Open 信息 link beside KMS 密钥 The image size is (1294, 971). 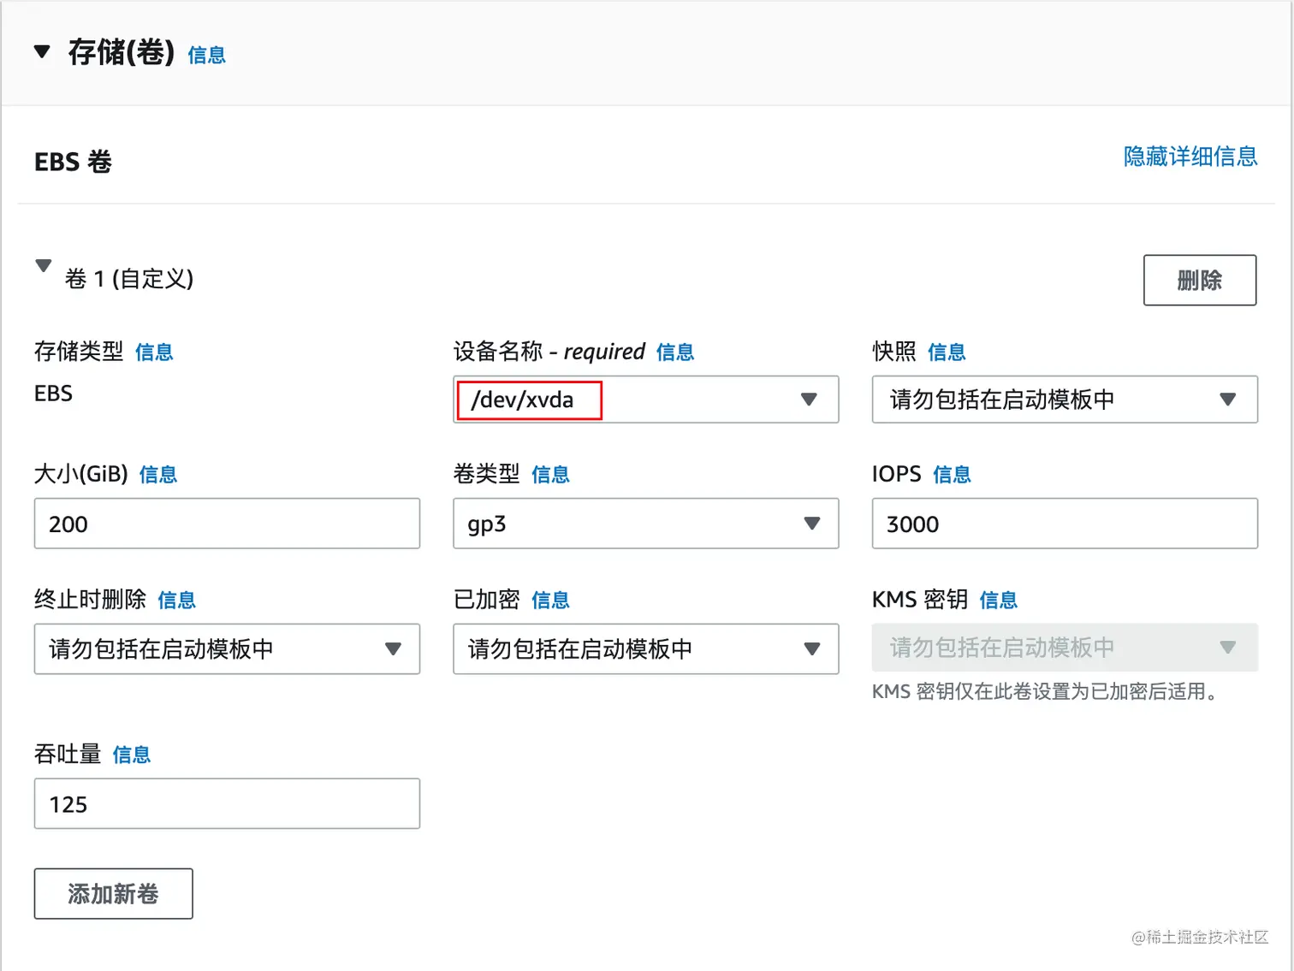point(998,601)
